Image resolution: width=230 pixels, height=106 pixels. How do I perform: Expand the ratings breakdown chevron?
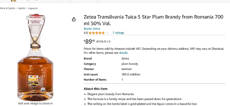point(107,33)
